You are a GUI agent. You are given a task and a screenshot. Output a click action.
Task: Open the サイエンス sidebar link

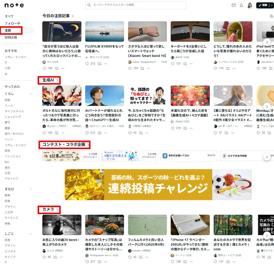point(11,218)
